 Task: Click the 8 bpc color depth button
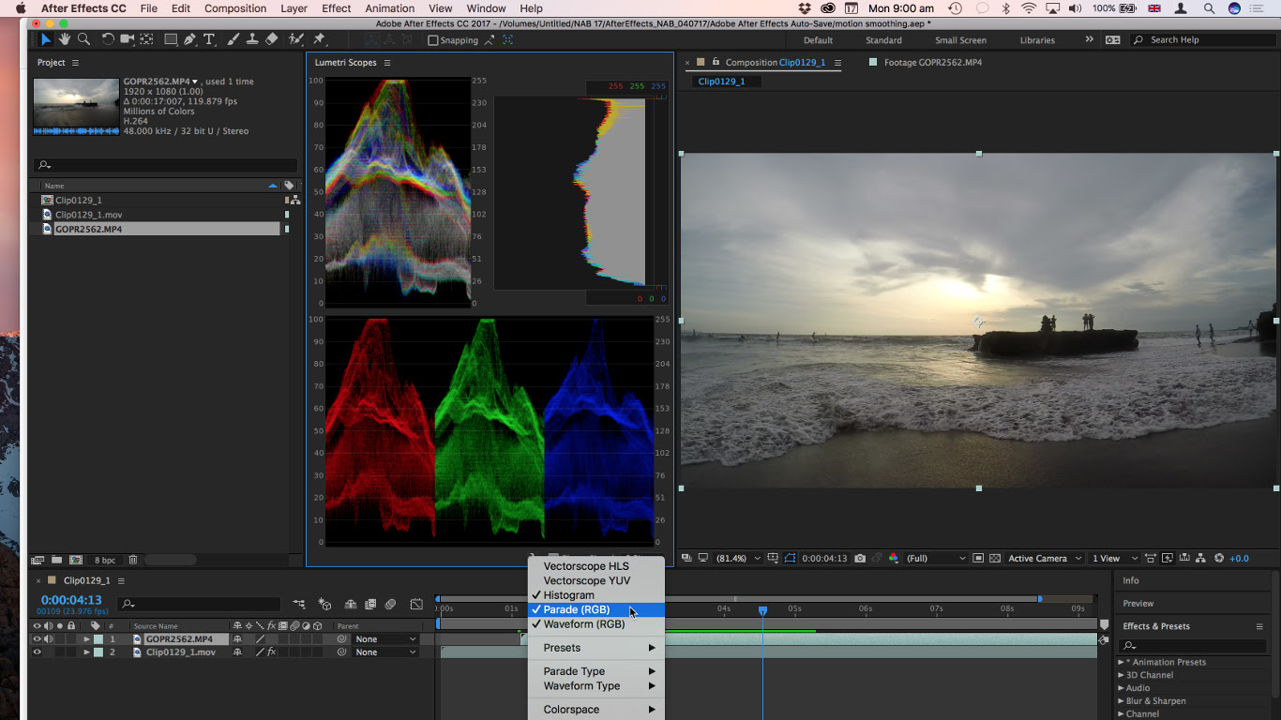pos(104,560)
